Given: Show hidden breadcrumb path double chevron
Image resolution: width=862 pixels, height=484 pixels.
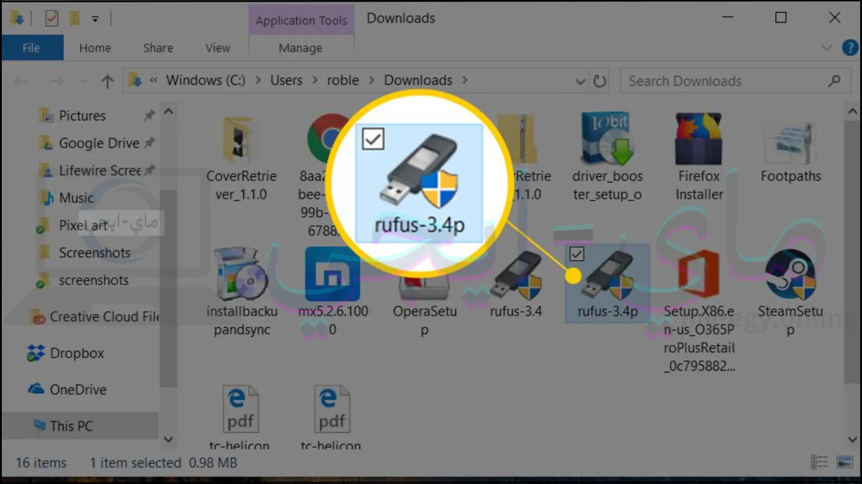Looking at the screenshot, I should pos(154,80).
